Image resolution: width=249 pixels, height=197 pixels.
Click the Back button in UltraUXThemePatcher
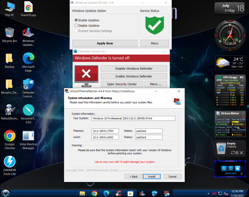(133, 177)
